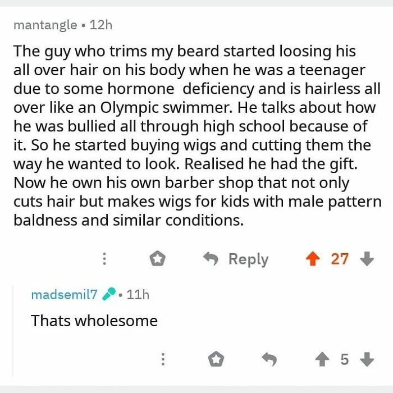393x393 pixels.
Task: Open three-dot menu on mantangle's comment
Action: point(104,259)
